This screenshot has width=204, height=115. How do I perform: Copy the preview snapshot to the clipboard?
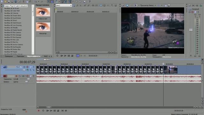pyautogui.click(x=165, y=5)
